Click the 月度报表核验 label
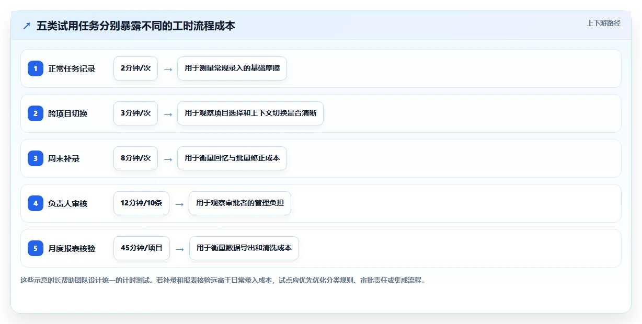This screenshot has width=642, height=324. (x=72, y=248)
